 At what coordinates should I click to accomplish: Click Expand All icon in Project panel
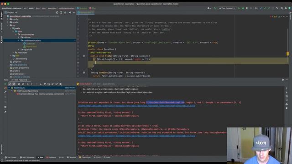(61, 12)
